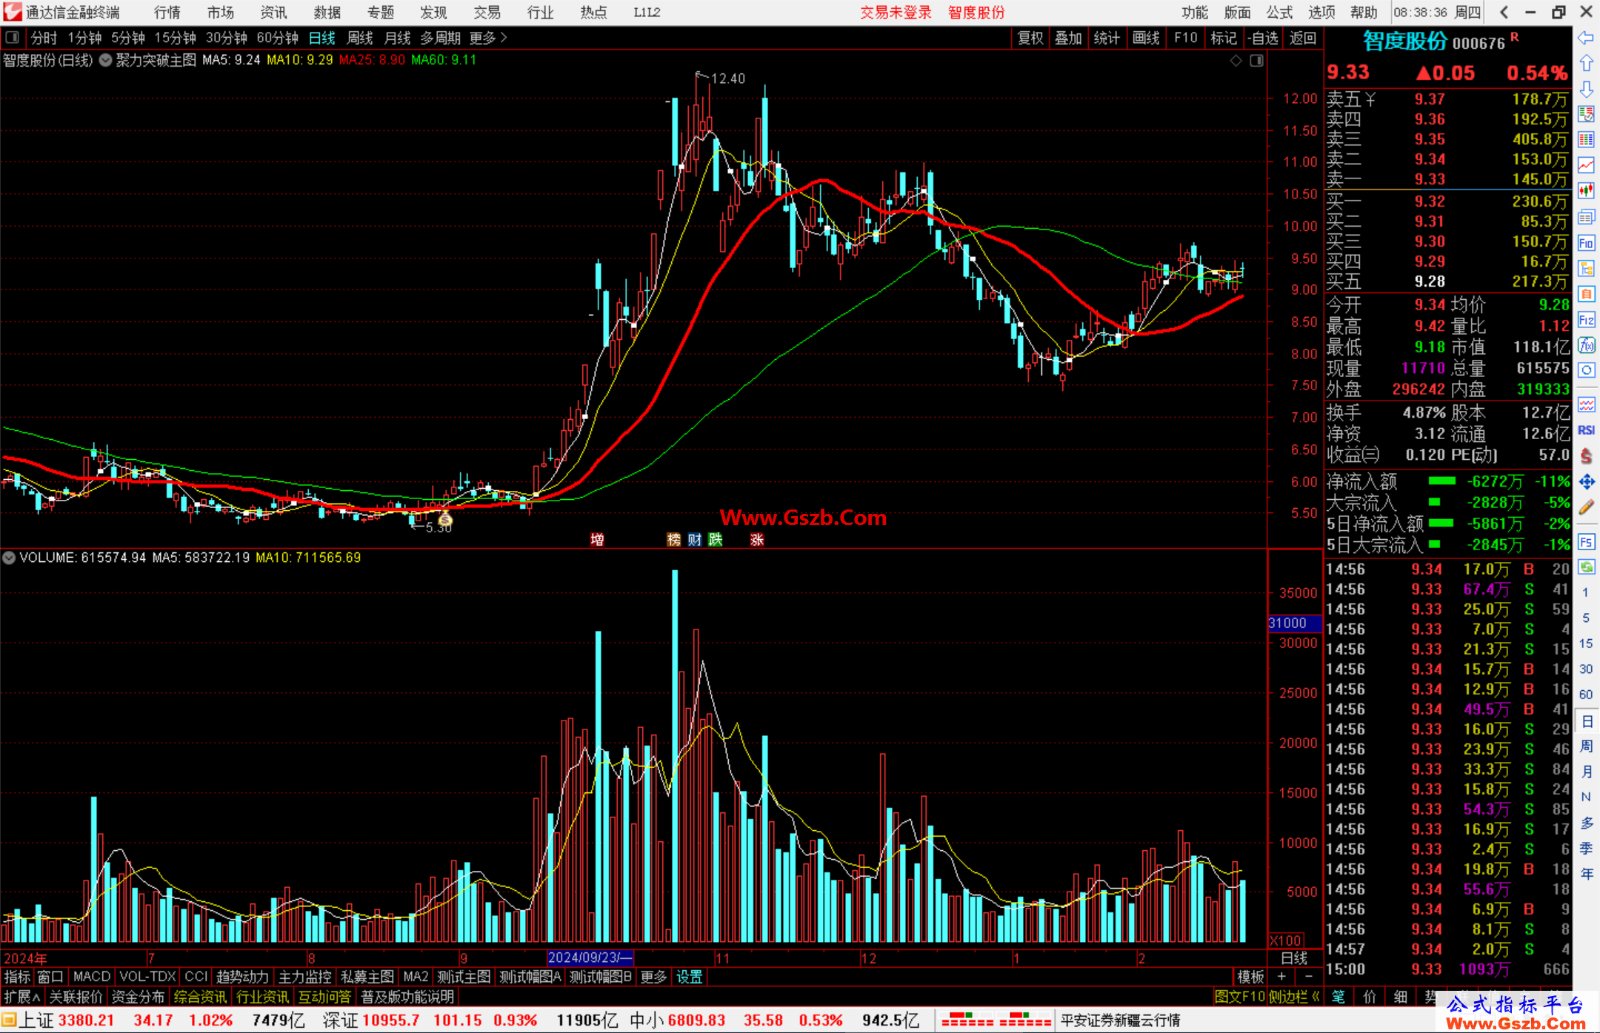Open 更多 indicators in the bottom indicator bar
The width and height of the screenshot is (1600, 1033).
[653, 977]
